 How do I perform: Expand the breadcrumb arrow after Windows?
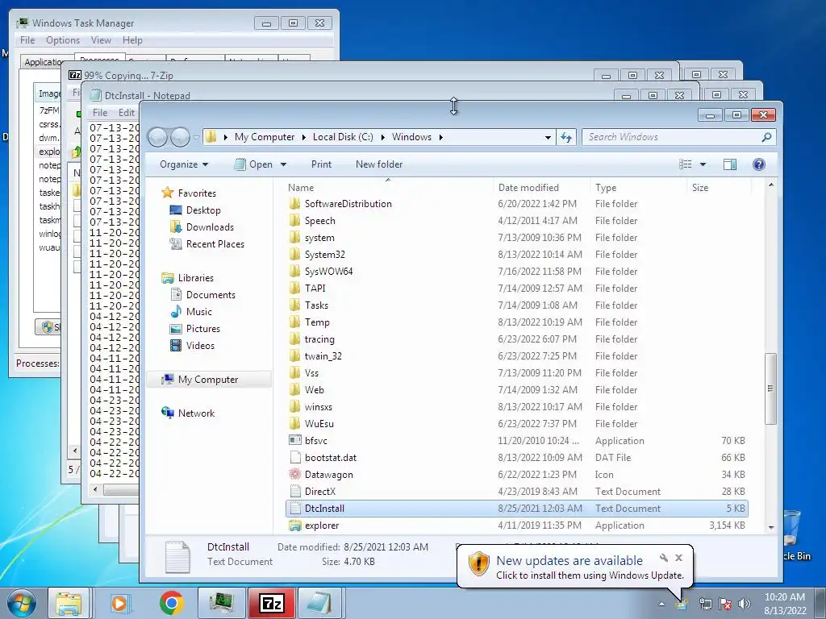pos(440,137)
